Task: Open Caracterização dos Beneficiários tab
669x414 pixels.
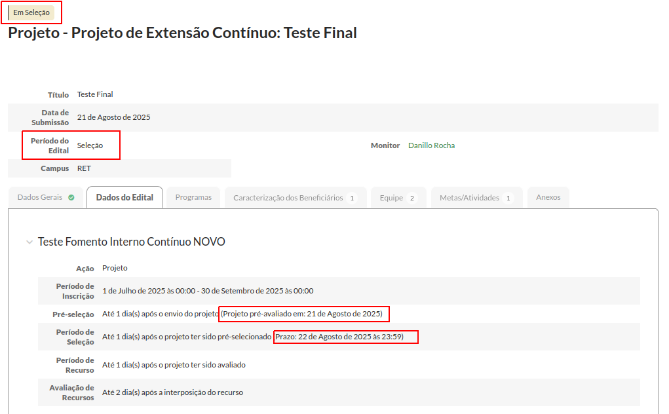Action: click(x=288, y=198)
